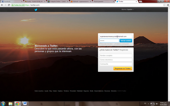This screenshot has width=170, height=106.
Task: Open the Estado footer link
Action: point(55,91)
